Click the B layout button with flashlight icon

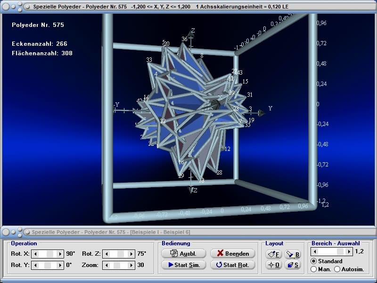click(x=293, y=254)
